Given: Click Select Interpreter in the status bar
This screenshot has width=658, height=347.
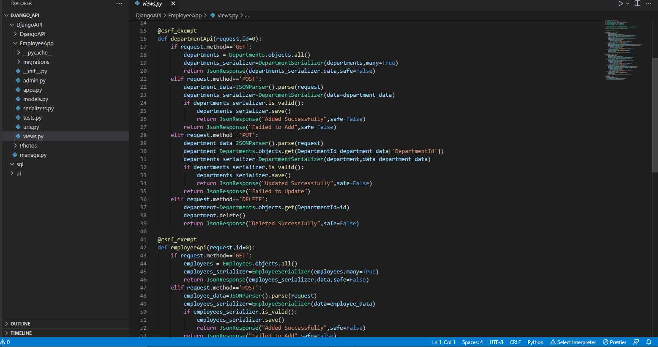Looking at the screenshot, I should click(x=573, y=342).
